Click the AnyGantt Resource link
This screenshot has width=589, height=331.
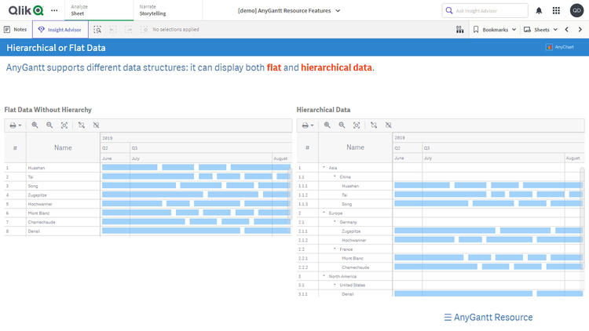pos(488,317)
